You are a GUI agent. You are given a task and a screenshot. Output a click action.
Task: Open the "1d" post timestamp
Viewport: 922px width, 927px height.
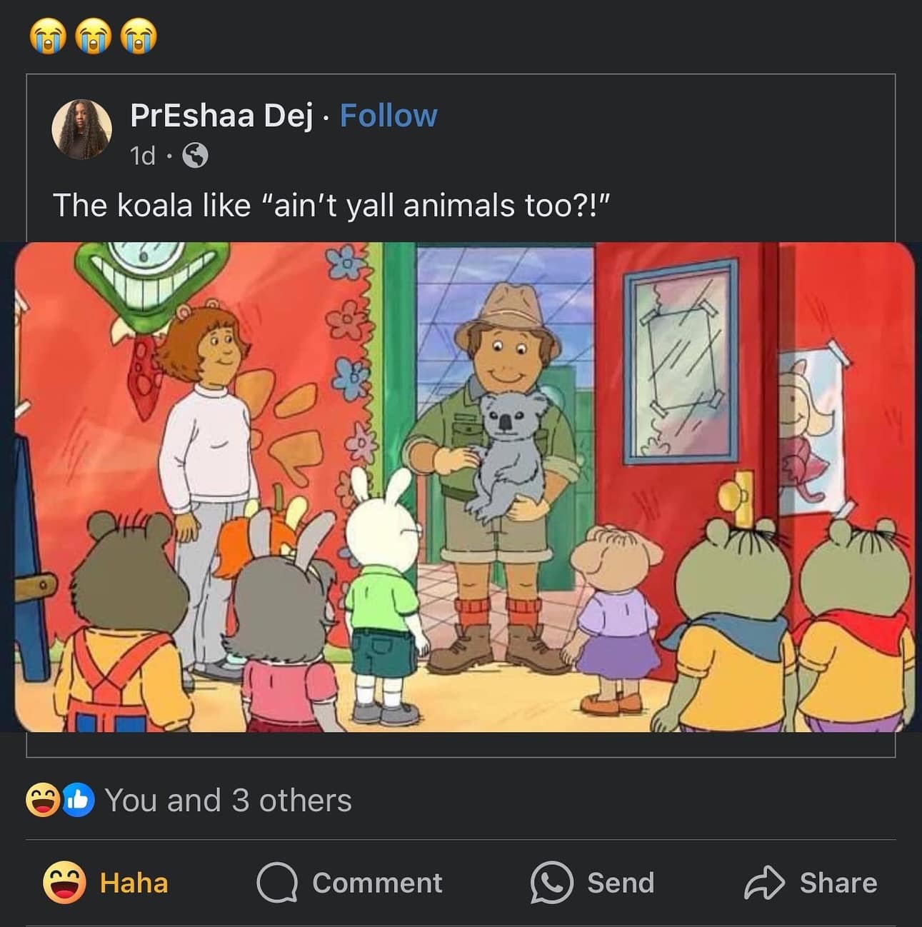pos(143,155)
